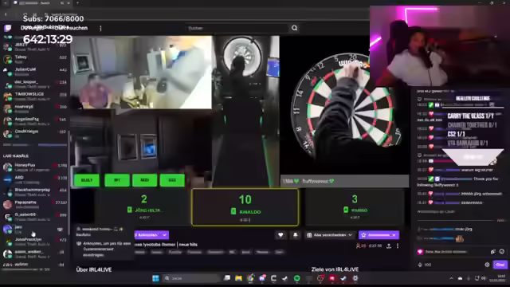Open the emote picker in chat input

[x=501, y=252]
